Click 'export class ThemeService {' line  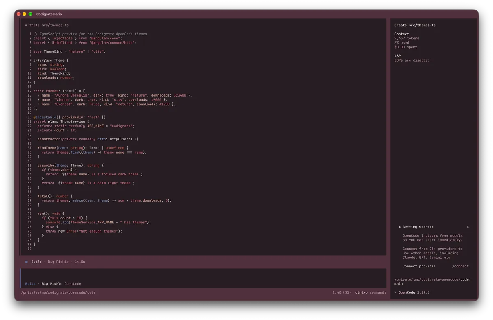(61, 122)
